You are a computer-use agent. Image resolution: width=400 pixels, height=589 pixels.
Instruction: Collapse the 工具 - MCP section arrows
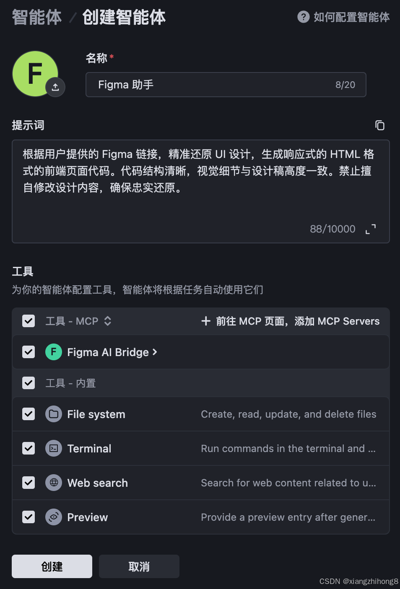tap(108, 321)
